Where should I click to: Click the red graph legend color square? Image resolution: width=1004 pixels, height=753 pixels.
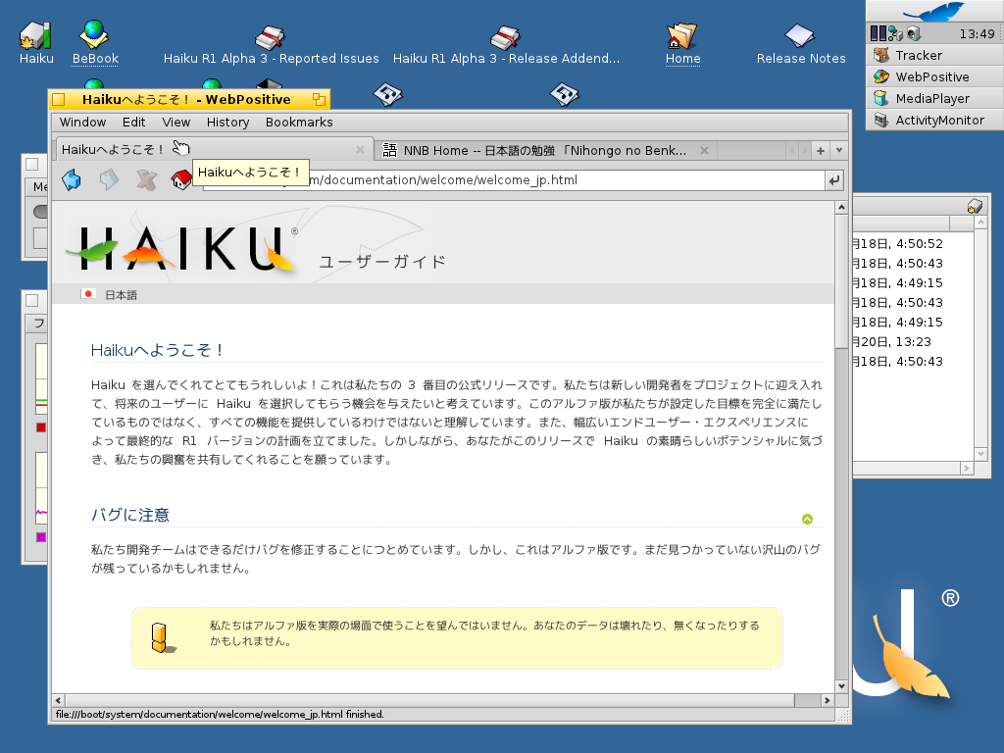pos(41,427)
